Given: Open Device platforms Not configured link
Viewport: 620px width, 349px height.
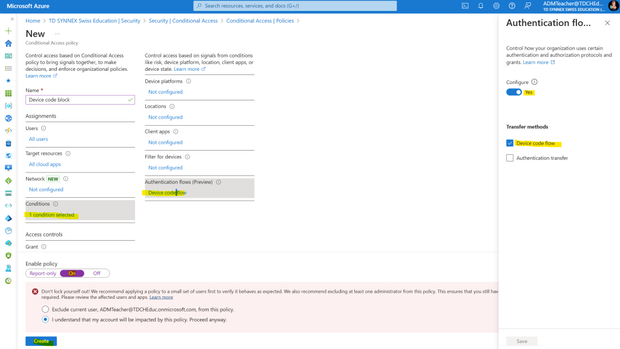Looking at the screenshot, I should [165, 92].
